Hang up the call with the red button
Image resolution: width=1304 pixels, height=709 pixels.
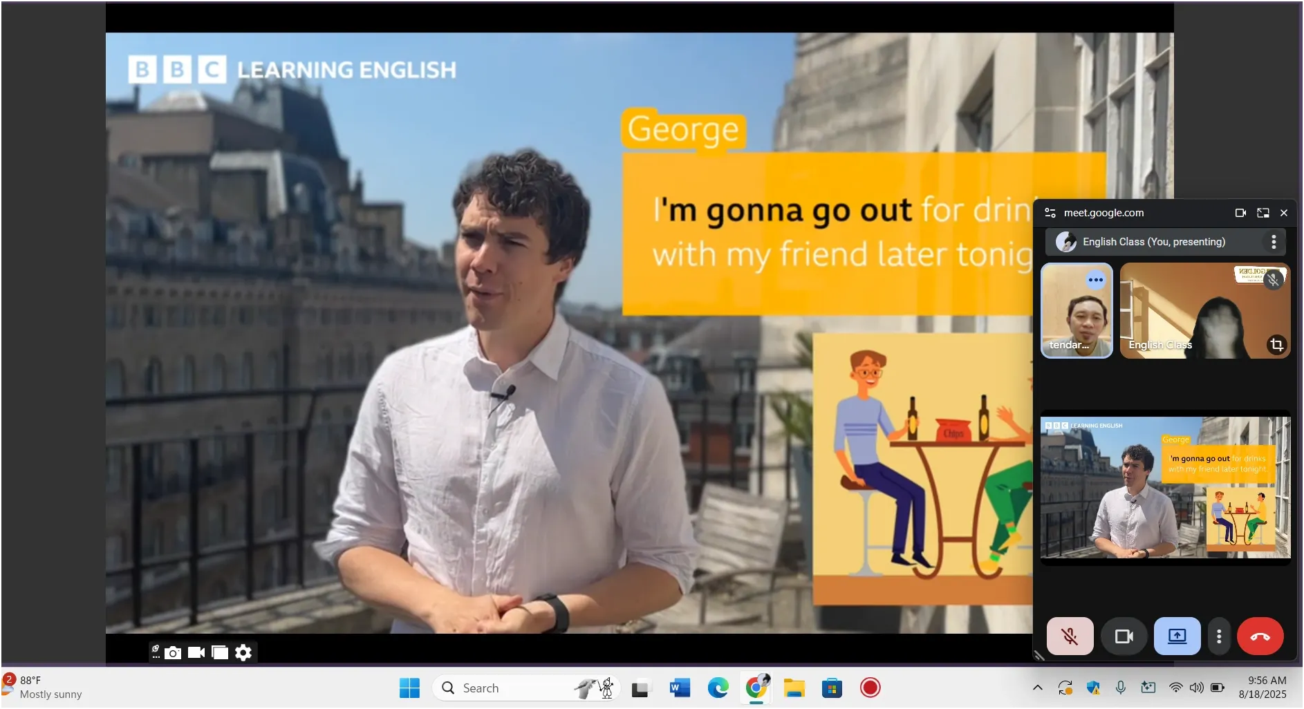(x=1260, y=636)
